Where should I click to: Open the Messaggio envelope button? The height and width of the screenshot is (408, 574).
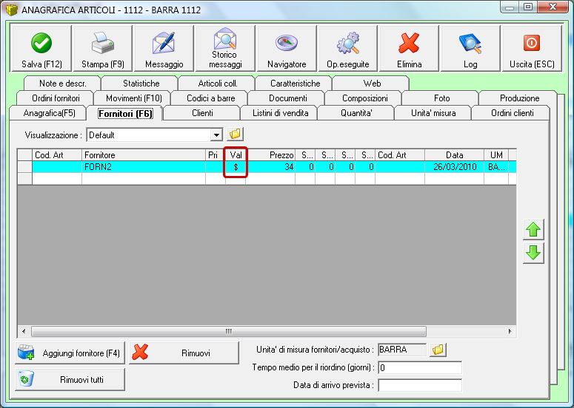click(x=164, y=48)
